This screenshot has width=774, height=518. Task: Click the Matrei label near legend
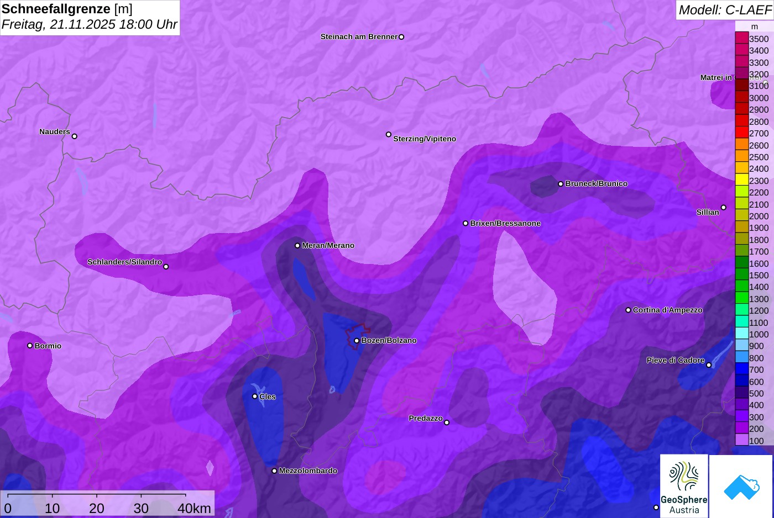716,77
